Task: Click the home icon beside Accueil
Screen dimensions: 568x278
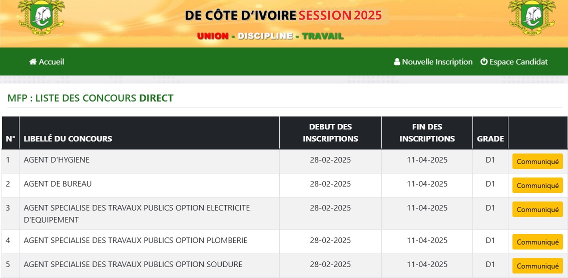Action: 33,62
